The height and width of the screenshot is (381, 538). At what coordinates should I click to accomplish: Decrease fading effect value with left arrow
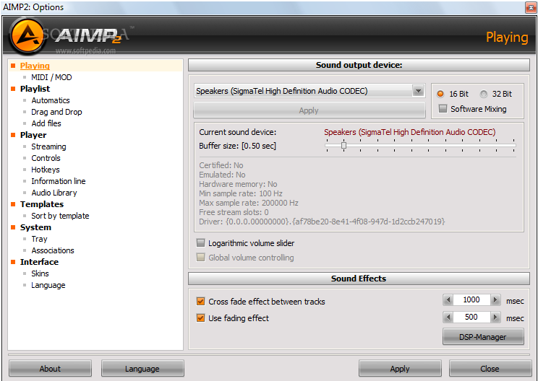click(x=448, y=317)
